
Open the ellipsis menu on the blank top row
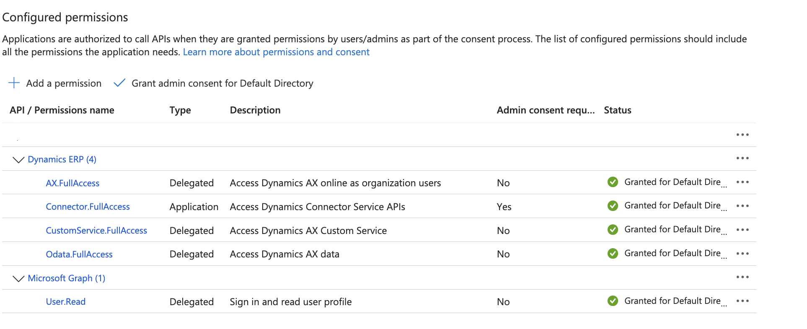(742, 135)
